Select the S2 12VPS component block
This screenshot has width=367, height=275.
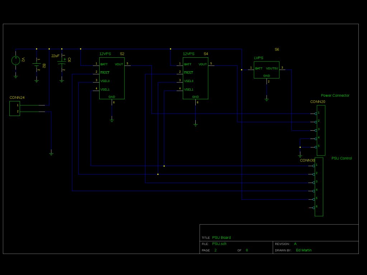coord(112,78)
